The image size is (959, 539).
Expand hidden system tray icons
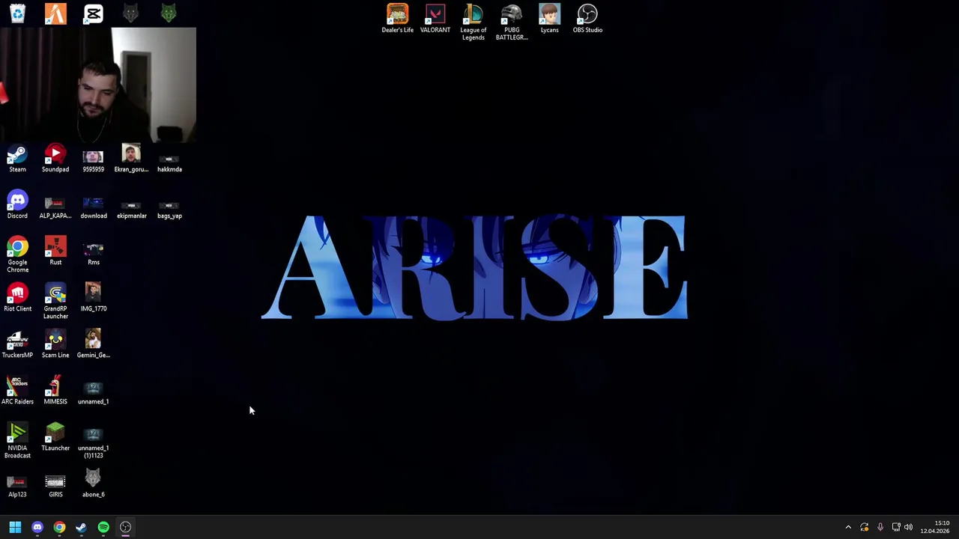(x=848, y=527)
